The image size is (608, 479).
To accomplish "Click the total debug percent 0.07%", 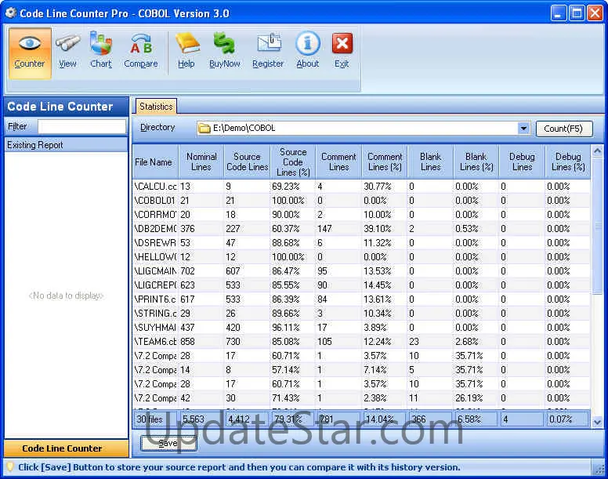I will pos(568,419).
